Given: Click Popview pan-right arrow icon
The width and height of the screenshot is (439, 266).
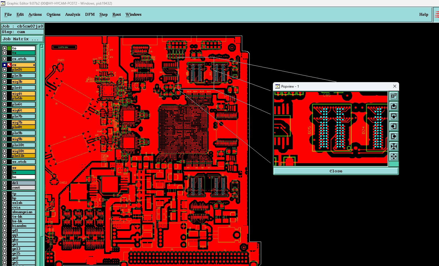Looking at the screenshot, I should [x=394, y=136].
